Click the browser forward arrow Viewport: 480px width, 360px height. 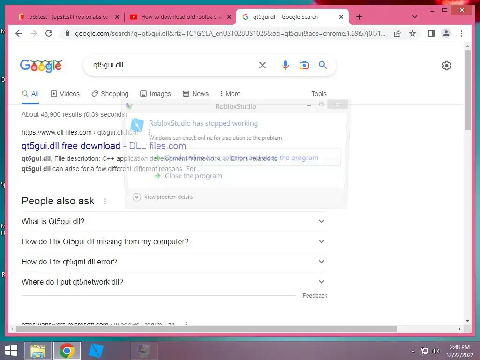[34, 33]
